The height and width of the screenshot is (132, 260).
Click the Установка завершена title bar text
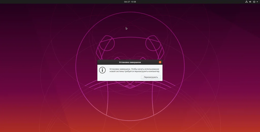(x=130, y=62)
